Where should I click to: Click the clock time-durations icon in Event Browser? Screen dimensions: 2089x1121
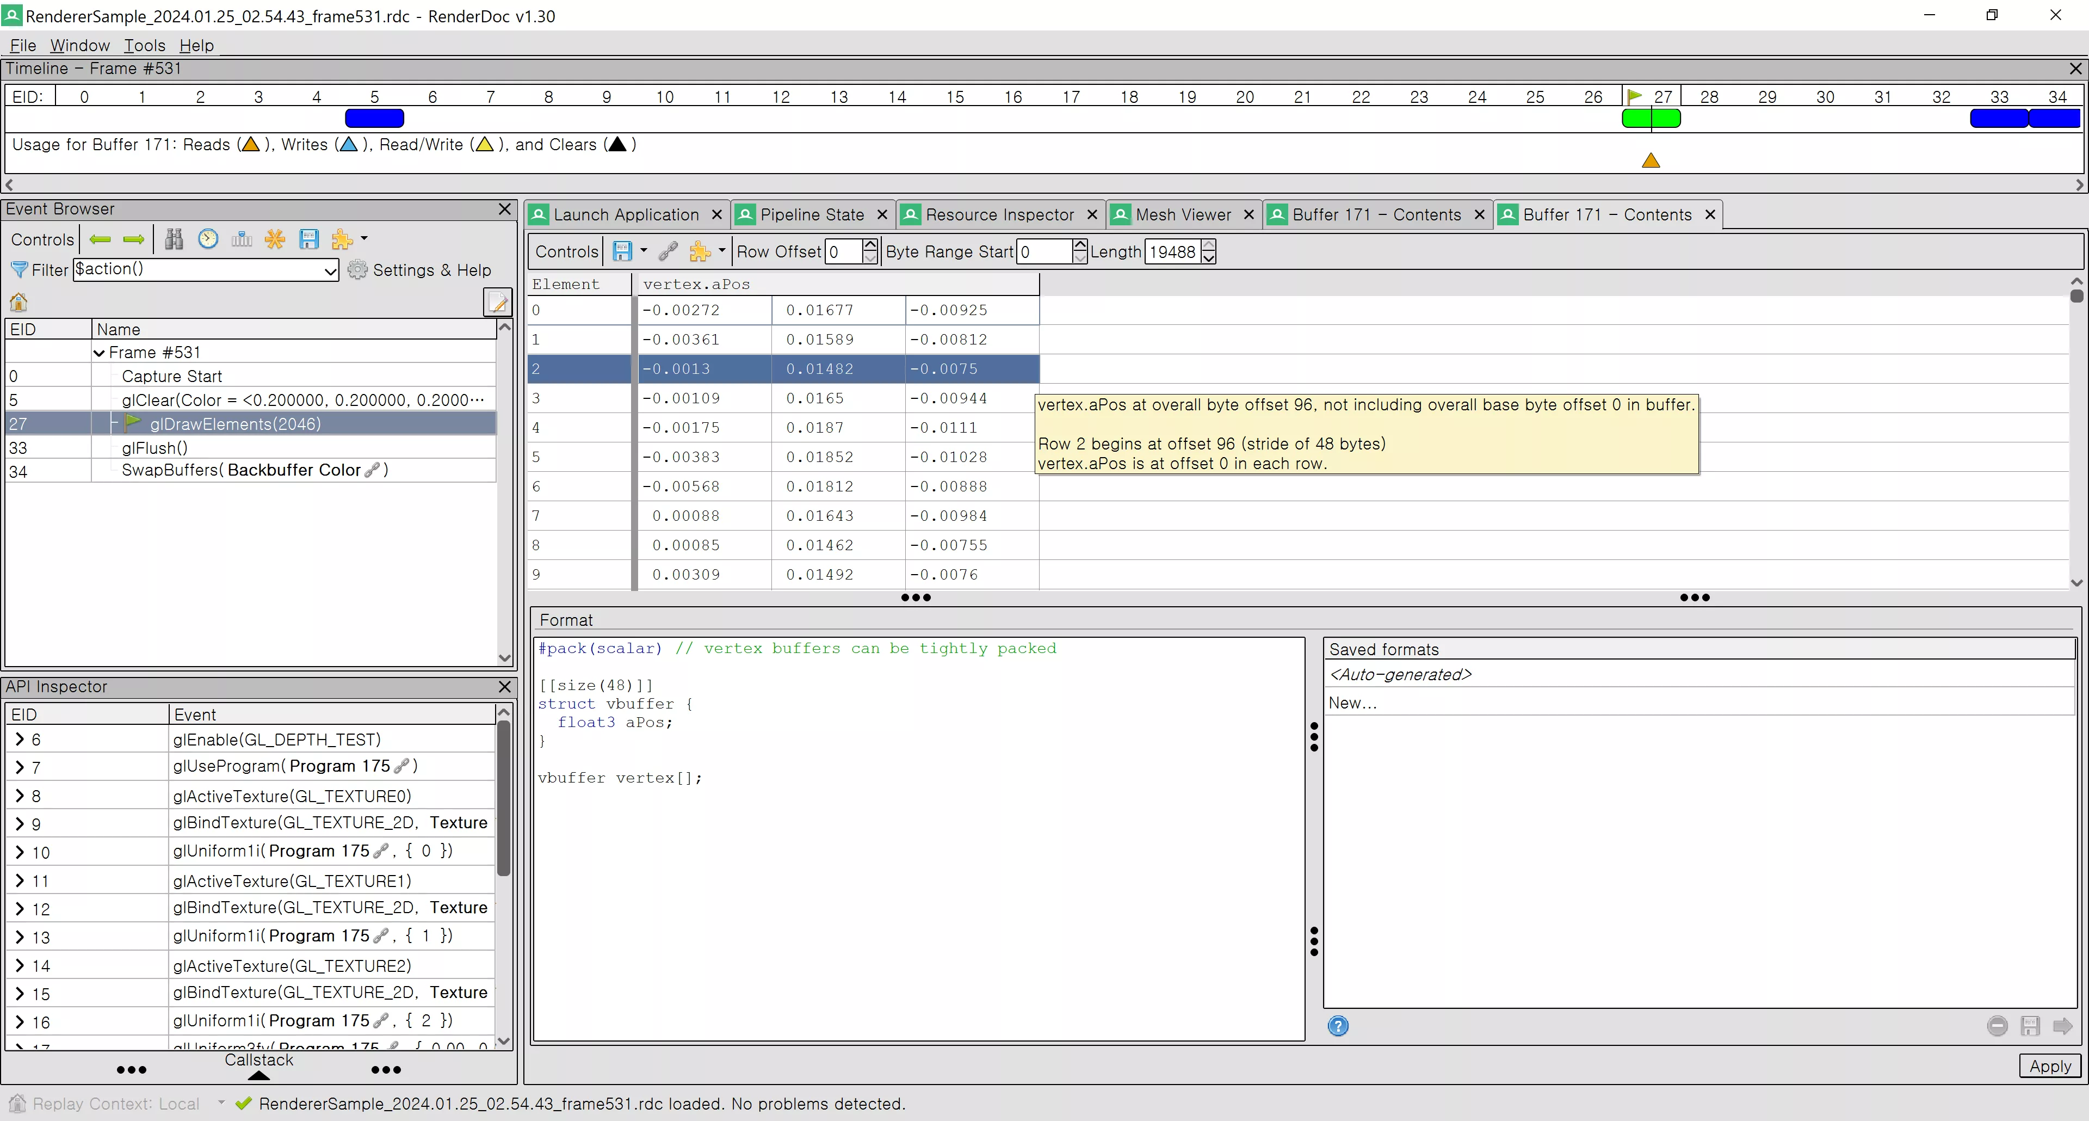(208, 238)
